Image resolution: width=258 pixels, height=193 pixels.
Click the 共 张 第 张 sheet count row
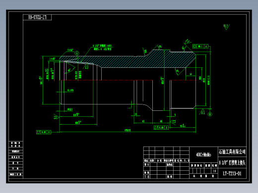coord(203,176)
